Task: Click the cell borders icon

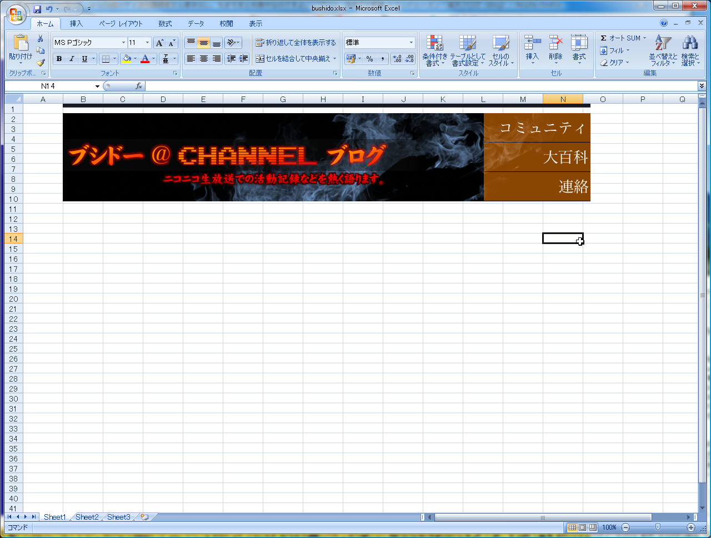Action: [x=106, y=59]
